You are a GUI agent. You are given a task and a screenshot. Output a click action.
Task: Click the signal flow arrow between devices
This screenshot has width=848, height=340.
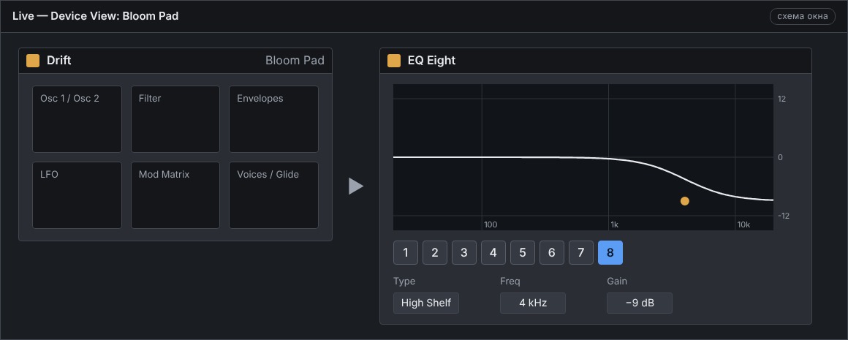(356, 186)
